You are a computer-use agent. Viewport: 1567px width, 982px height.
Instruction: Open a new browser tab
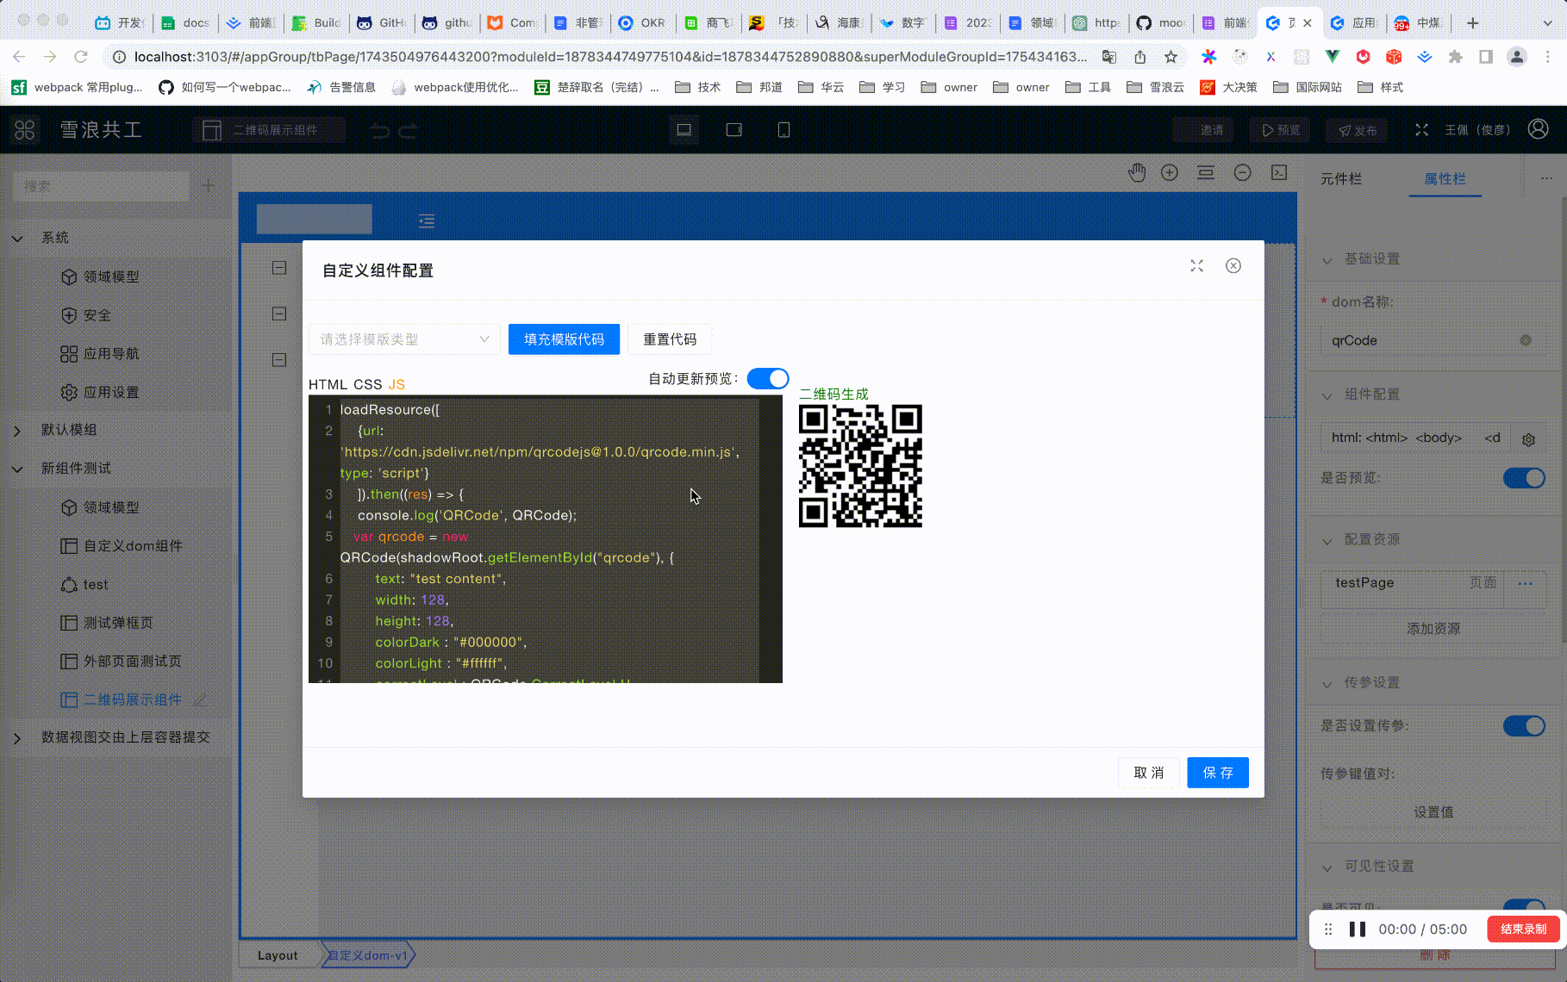pyautogui.click(x=1472, y=23)
